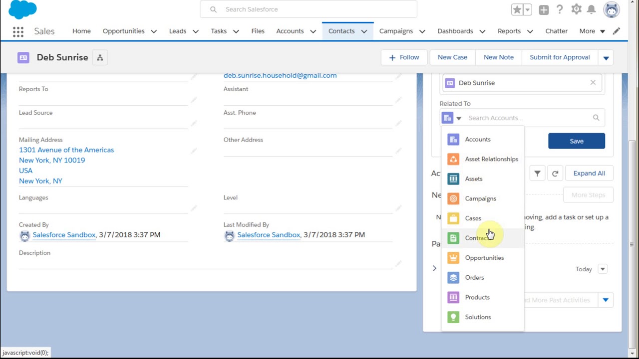Image resolution: width=639 pixels, height=359 pixels.
Task: Expand the Accounts tab dropdown arrow
Action: coord(313,31)
